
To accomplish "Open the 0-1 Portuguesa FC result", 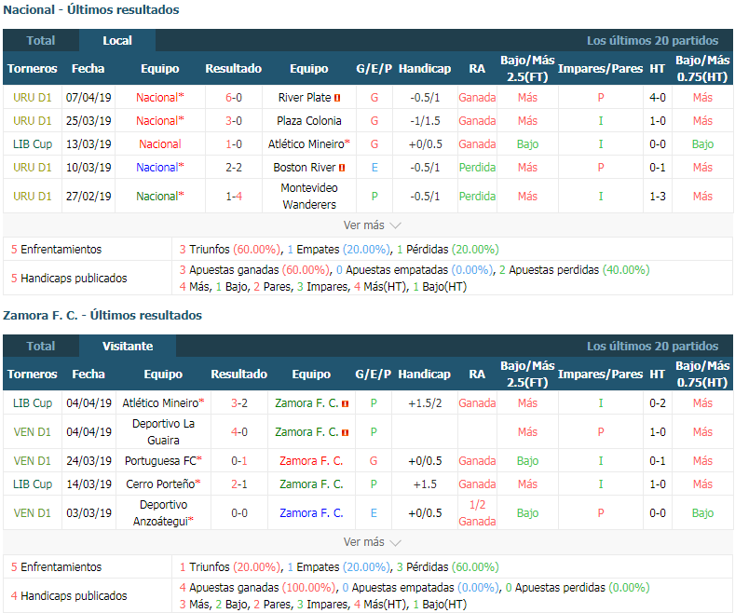I will (239, 461).
